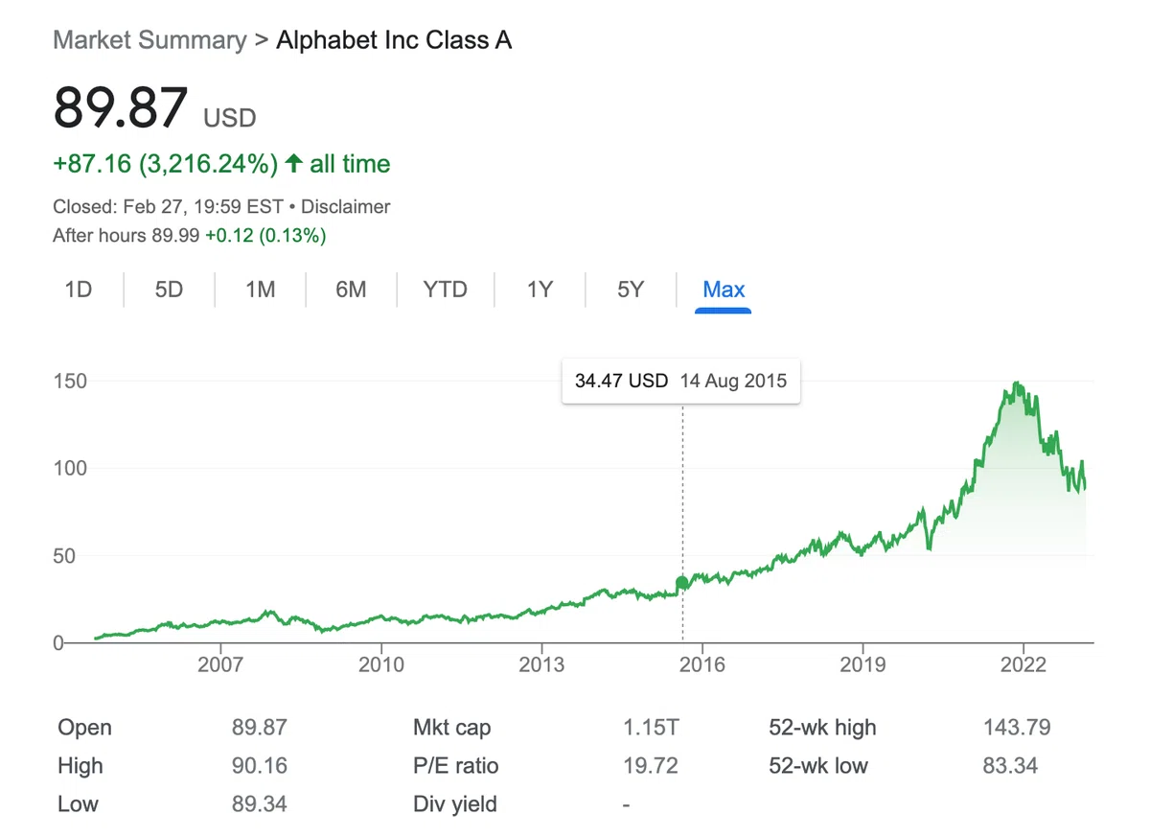Click the Alphabet Inc Class A title

coord(394,40)
